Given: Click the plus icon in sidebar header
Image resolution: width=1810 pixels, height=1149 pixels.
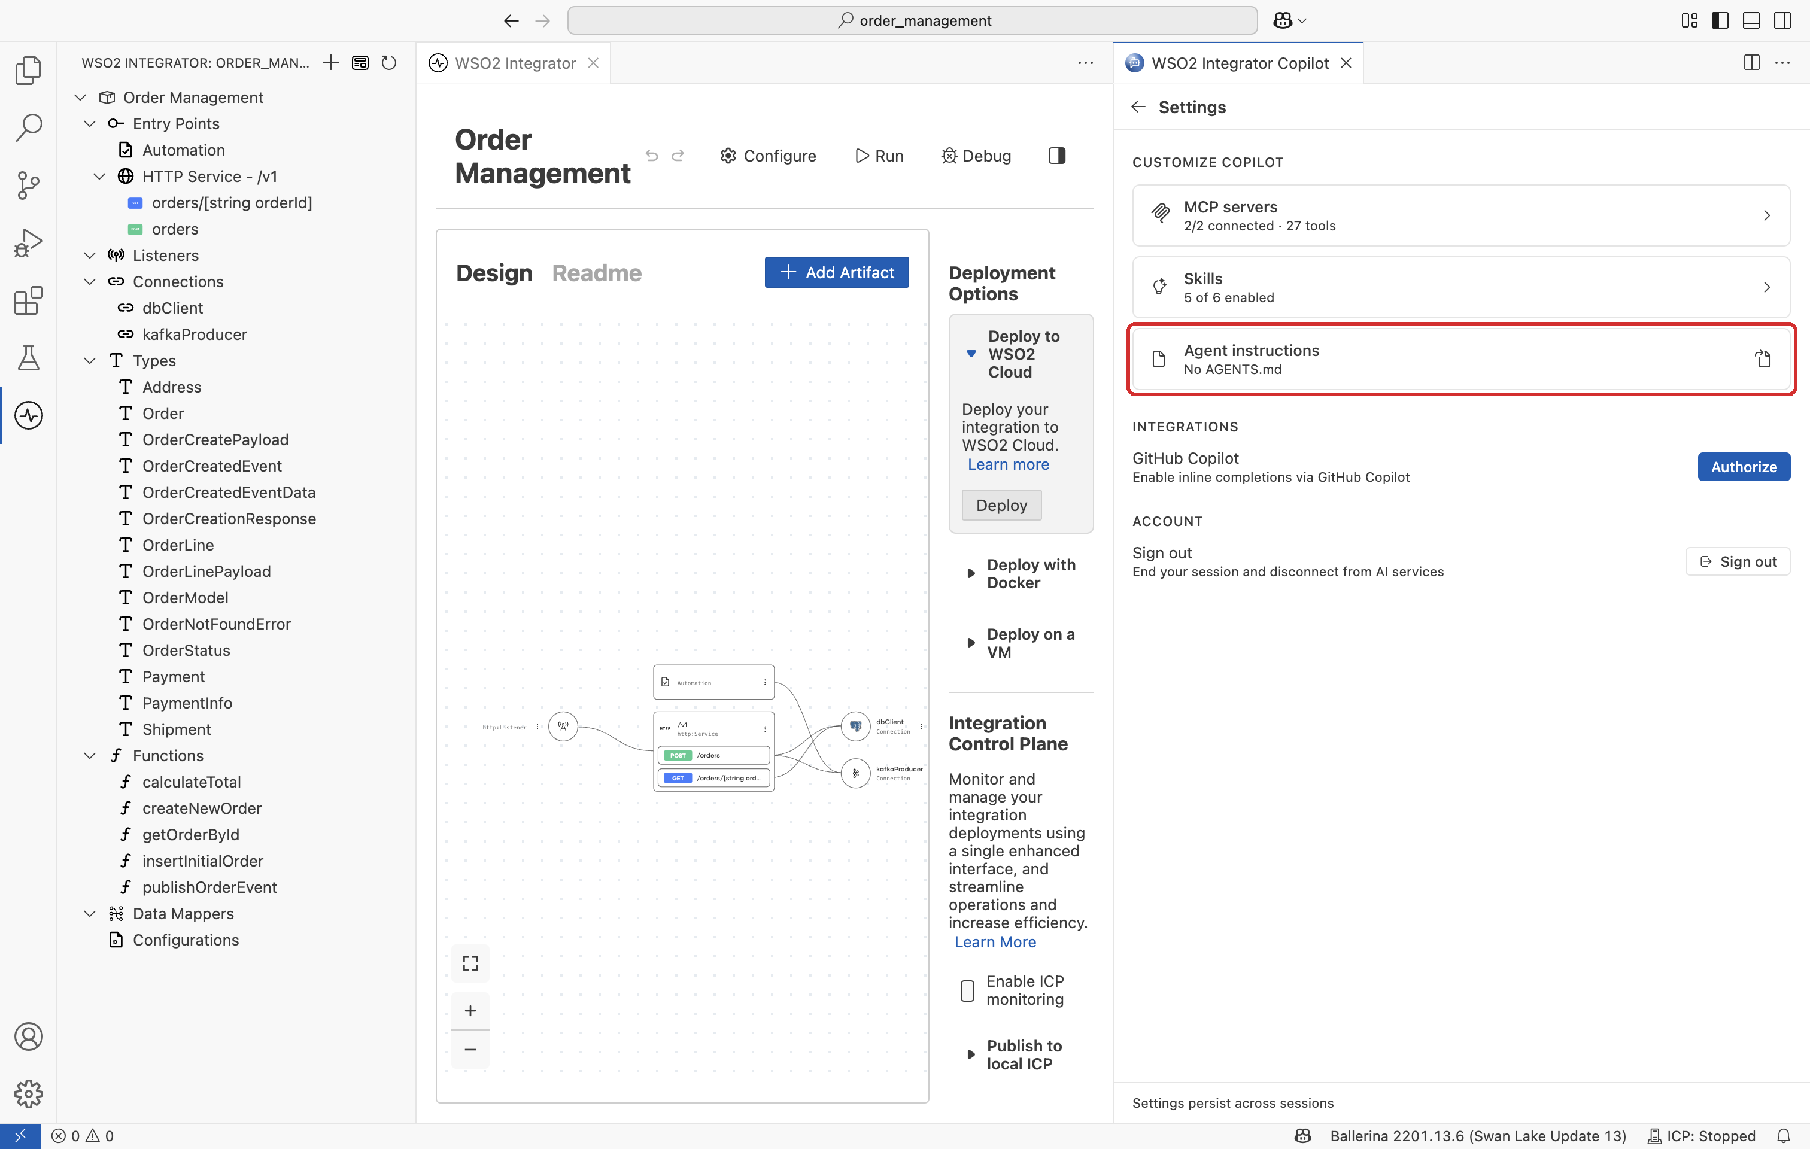Looking at the screenshot, I should tap(331, 62).
